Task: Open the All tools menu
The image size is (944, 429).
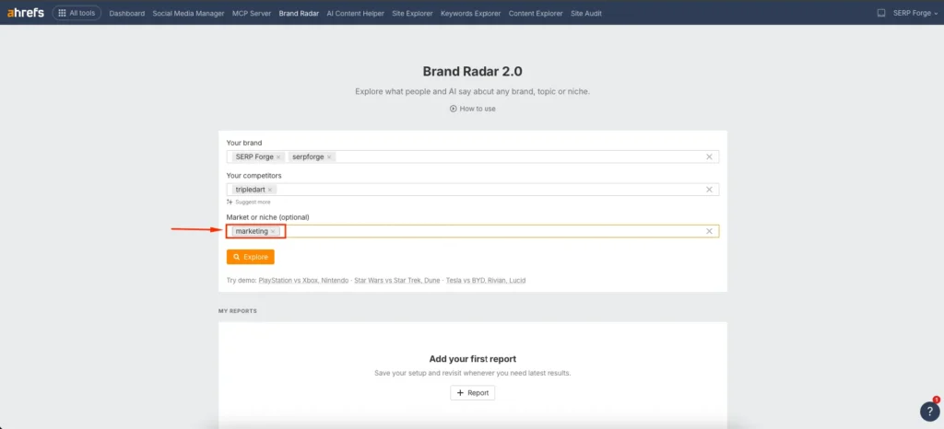Action: pyautogui.click(x=77, y=13)
